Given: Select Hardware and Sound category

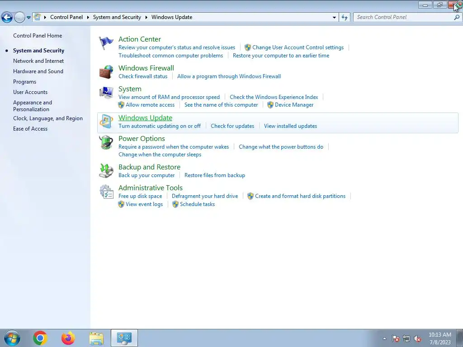Looking at the screenshot, I should [x=38, y=71].
